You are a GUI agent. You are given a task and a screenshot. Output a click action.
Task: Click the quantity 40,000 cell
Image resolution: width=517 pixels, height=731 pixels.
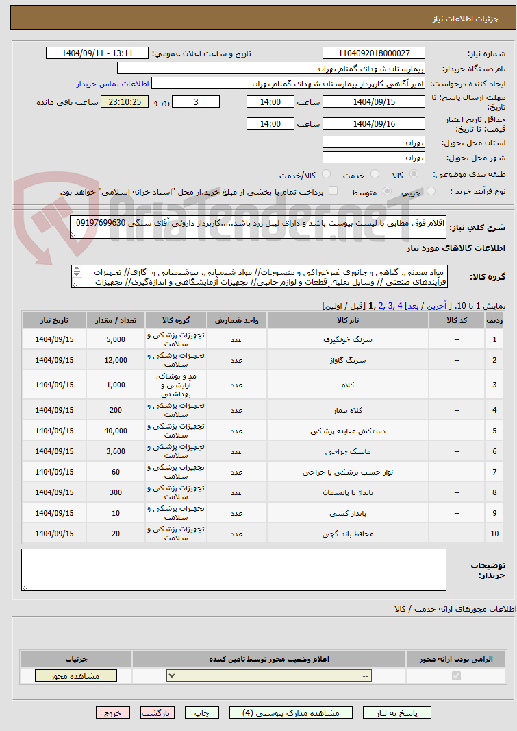[116, 431]
